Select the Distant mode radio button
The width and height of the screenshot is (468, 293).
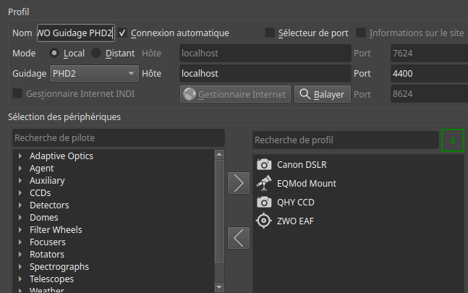coord(96,54)
